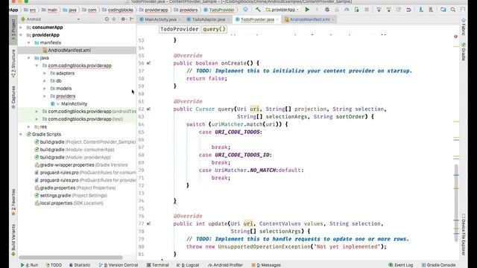Toggle the 1: Project tool window

[13, 30]
